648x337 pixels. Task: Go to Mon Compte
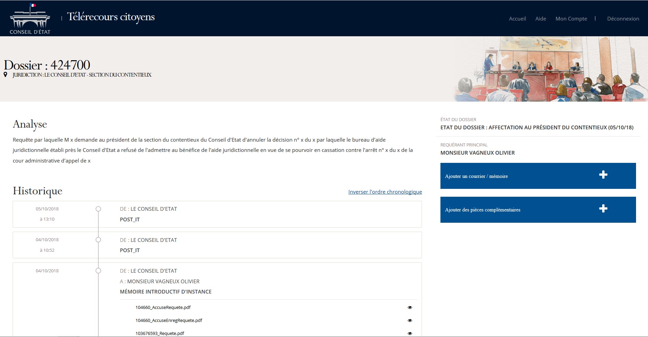tap(571, 19)
